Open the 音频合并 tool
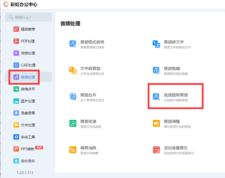The width and height of the screenshot is (225, 178). [88, 95]
